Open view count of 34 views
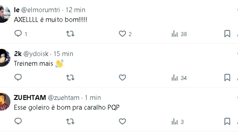Screen dimensions: 238x133 (x=179, y=78)
